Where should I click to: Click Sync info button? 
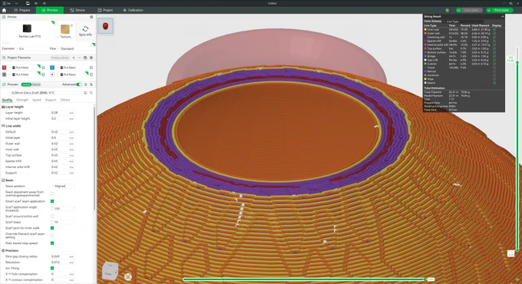(85, 31)
